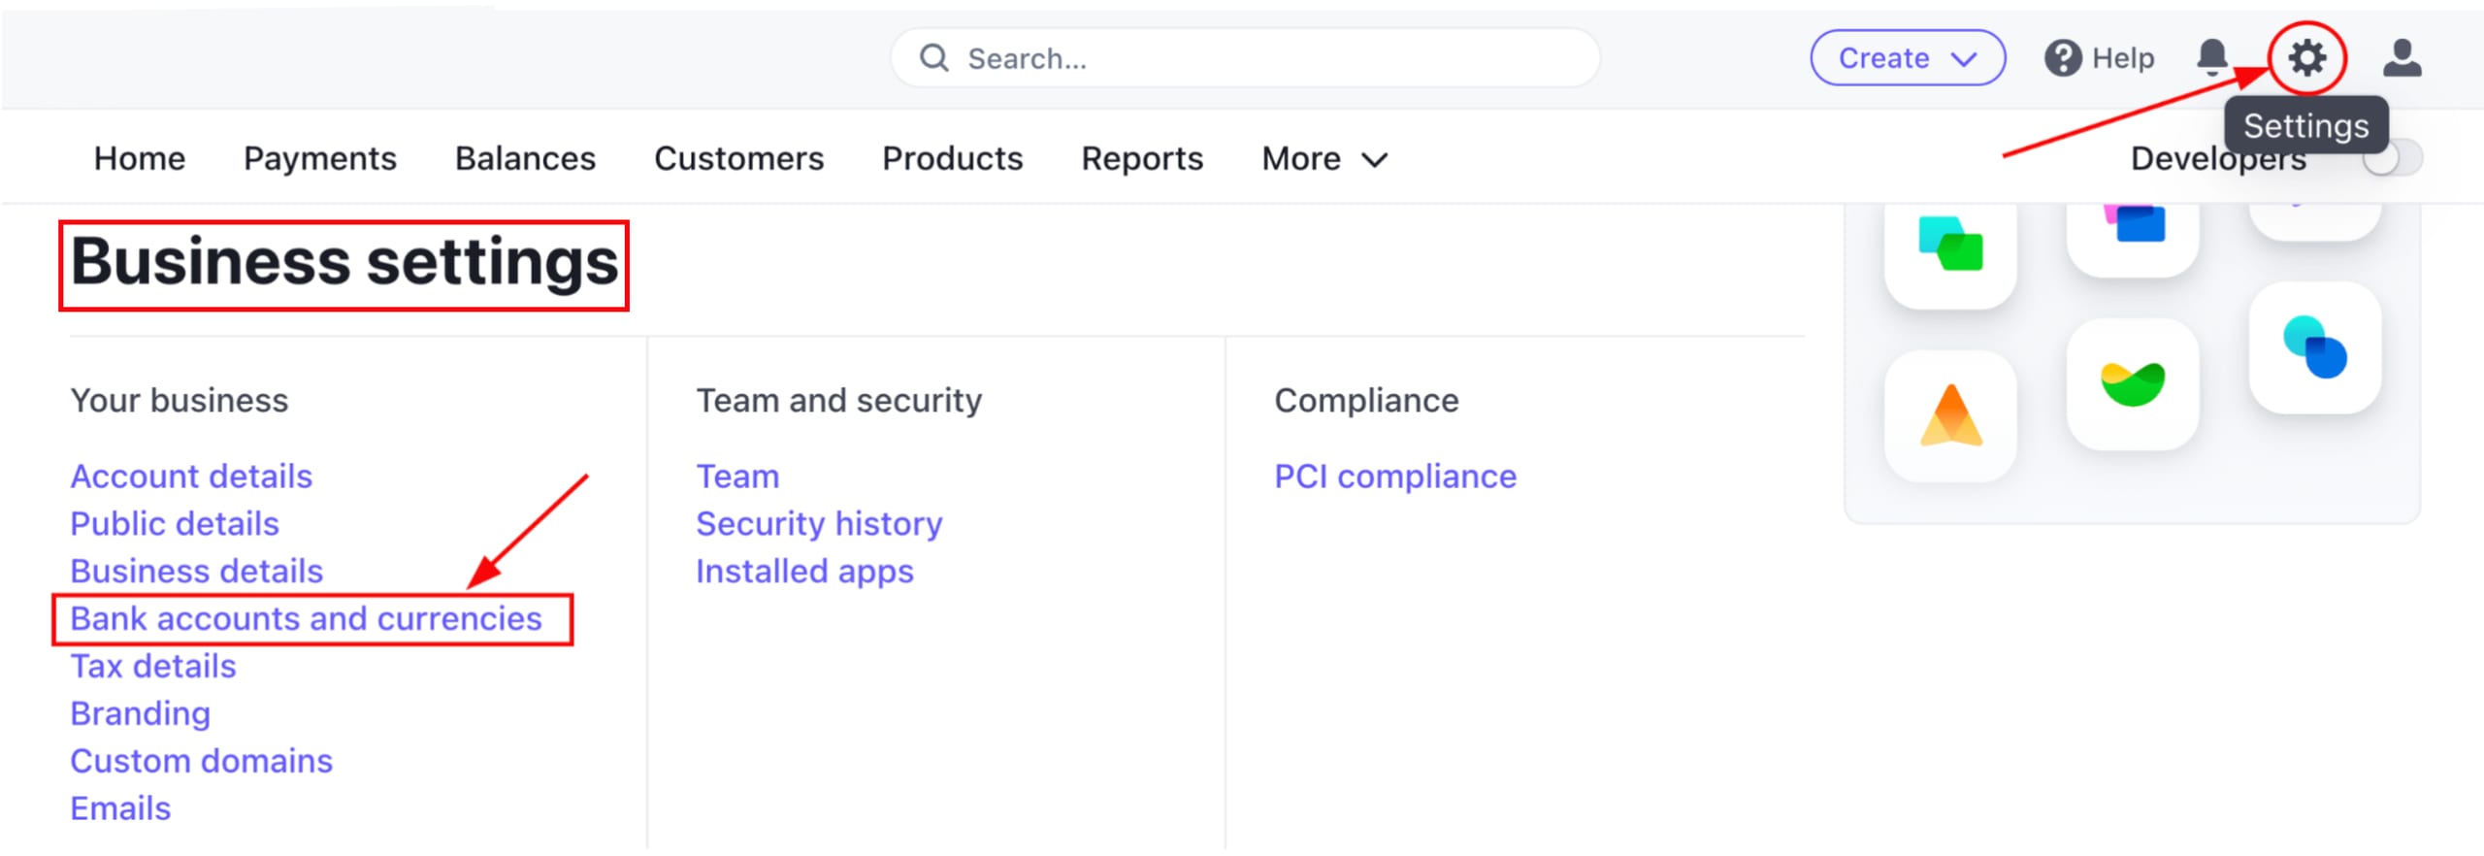Open the Security history link
The height and width of the screenshot is (856, 2484).
(819, 524)
